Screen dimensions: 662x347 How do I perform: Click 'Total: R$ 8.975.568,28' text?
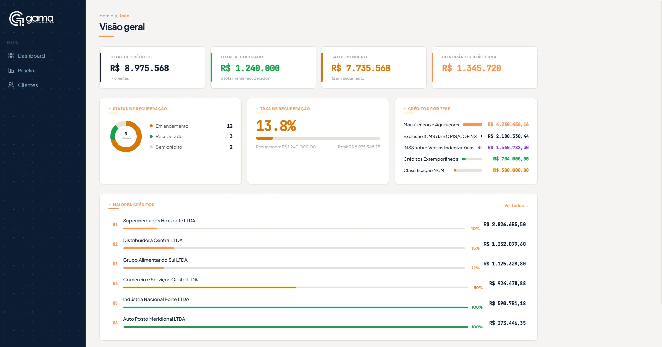(359, 147)
